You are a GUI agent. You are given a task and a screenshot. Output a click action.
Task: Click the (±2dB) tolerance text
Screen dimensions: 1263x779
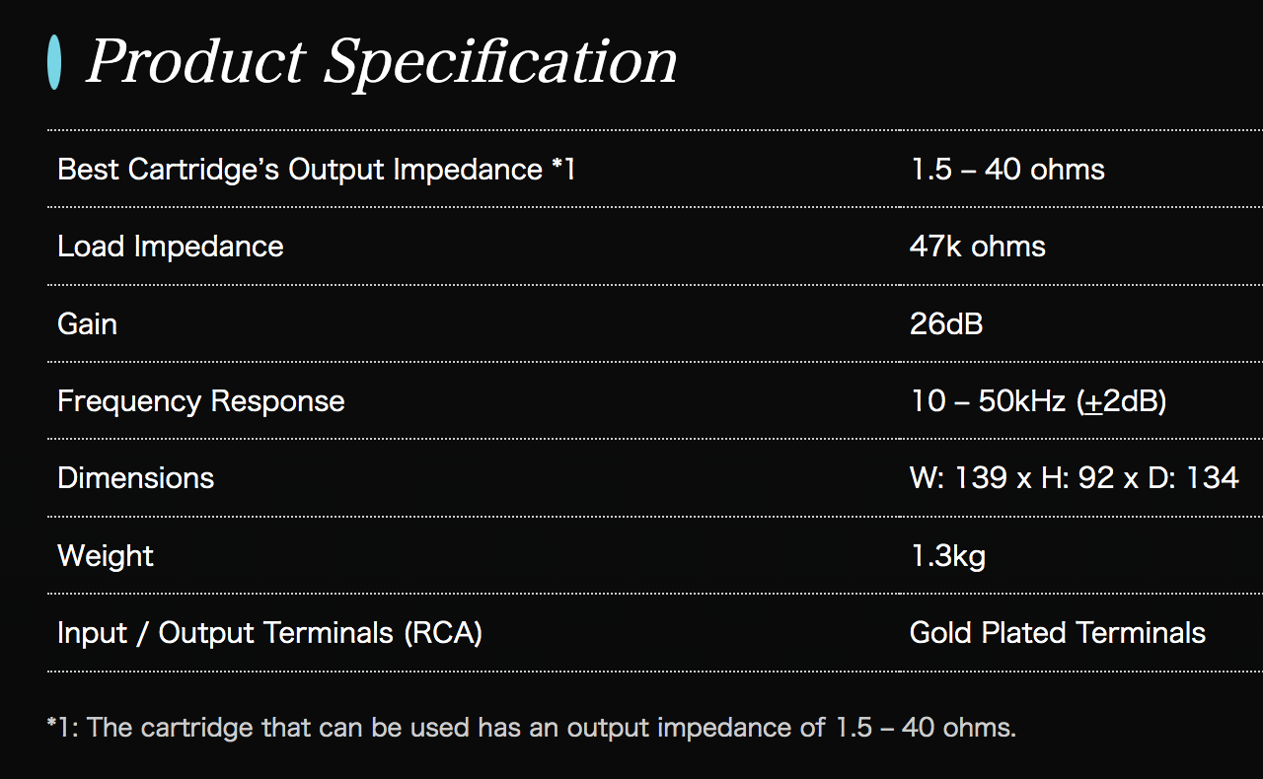pos(1122,401)
